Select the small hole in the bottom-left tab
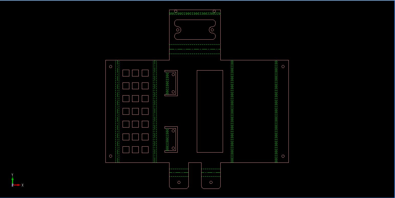Image resolution: width=395 pixels, height=198 pixels. coord(179,182)
